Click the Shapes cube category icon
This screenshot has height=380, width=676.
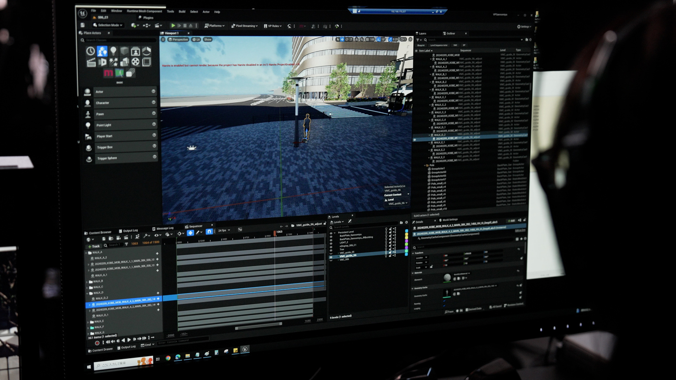124,51
